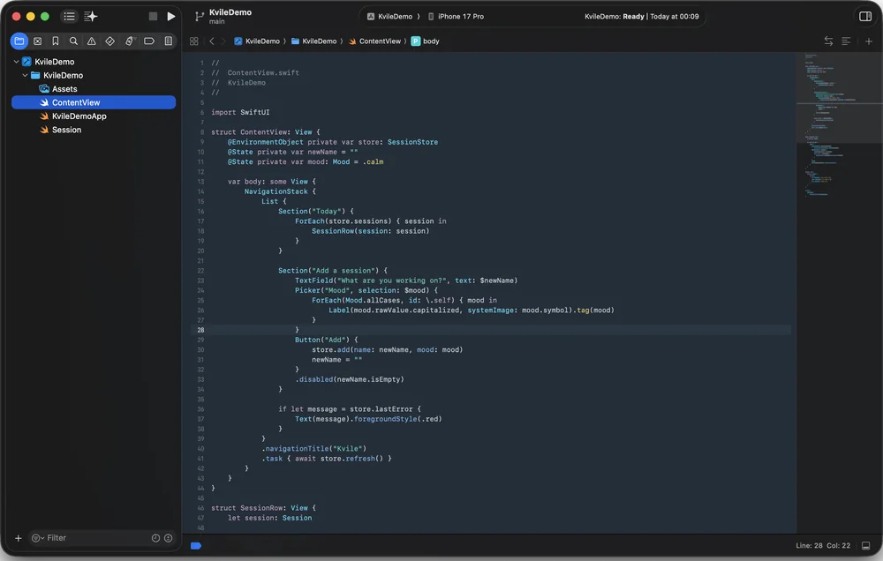Viewport: 883px width, 561px height.
Task: Show only source-controlled files filter
Action: click(168, 538)
